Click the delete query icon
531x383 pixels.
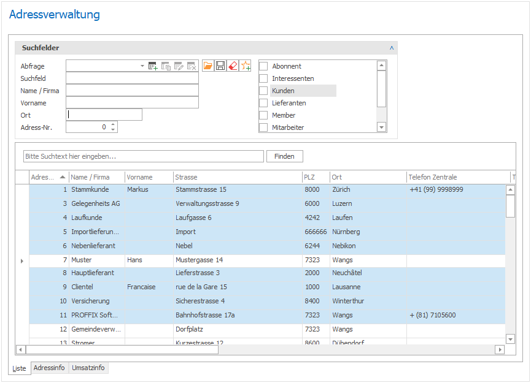pos(192,66)
